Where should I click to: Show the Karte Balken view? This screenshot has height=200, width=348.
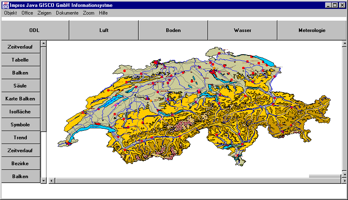20,99
